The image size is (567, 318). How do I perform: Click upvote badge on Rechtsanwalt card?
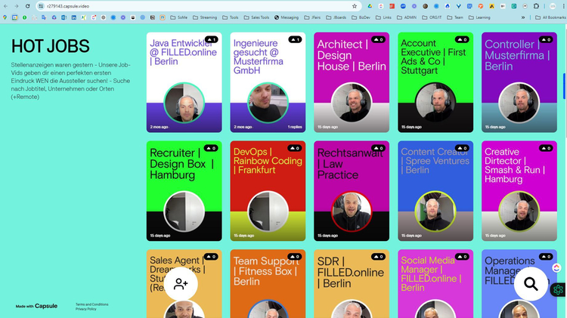(379, 148)
